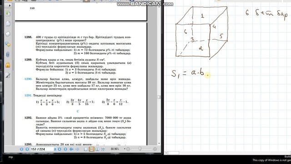Click problem number 1293.
The height and width of the screenshot is (164, 291).
pyautogui.click(x=28, y=144)
